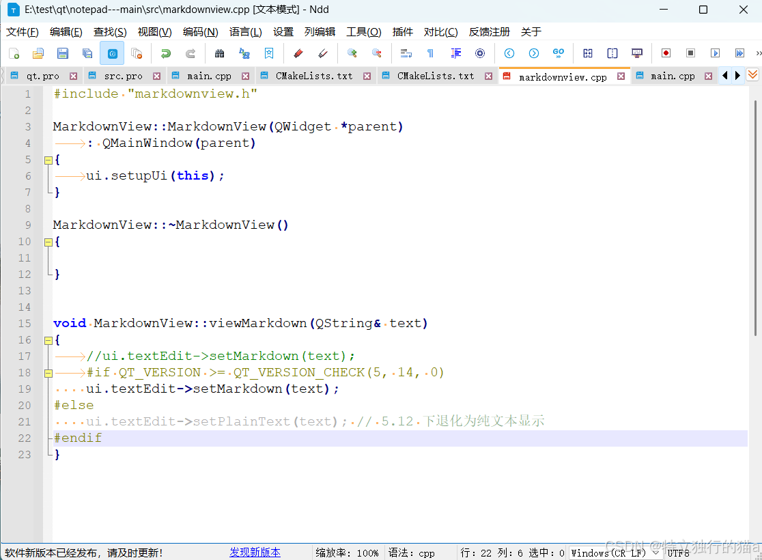Screen dimensions: 762x560
Task: Click the split bracket compare icon
Action: [x=612, y=53]
